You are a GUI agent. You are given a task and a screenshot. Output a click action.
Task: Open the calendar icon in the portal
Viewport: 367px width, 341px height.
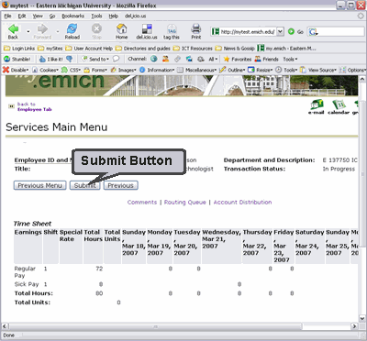click(x=339, y=105)
